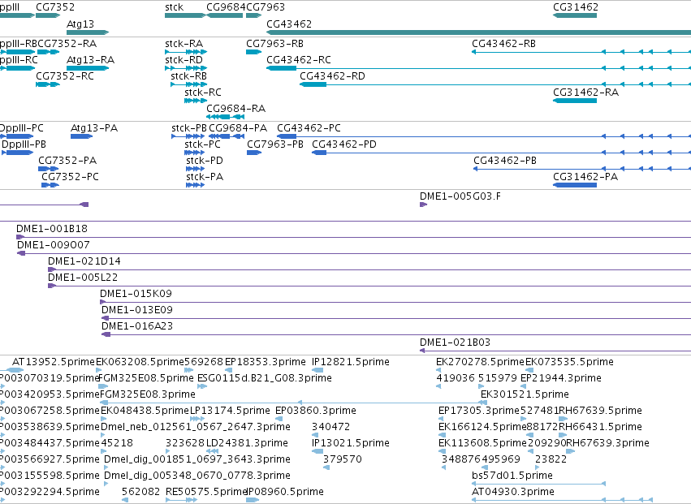Image resolution: width=691 pixels, height=504 pixels.
Task: Select the CG7963 gene label
Action: coord(266,7)
